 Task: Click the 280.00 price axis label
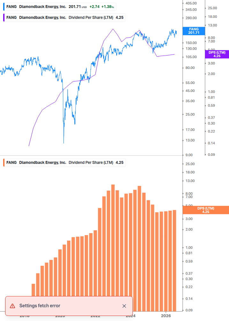[191, 18]
